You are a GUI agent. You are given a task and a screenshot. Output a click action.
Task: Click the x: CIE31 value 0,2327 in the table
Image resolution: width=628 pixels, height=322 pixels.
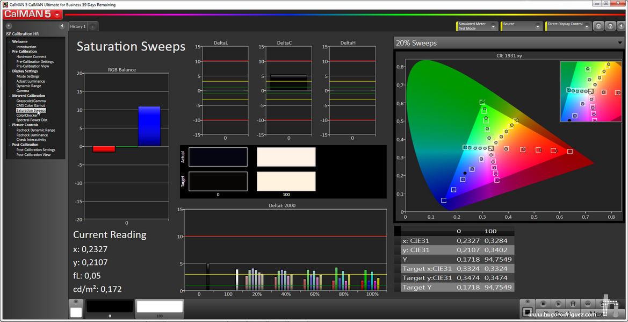tap(468, 241)
